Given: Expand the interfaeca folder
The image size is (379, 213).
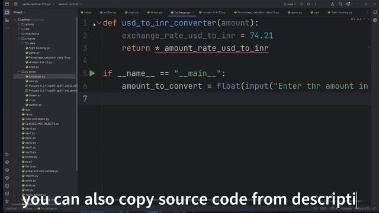Looking at the screenshot, I should [x=19, y=34].
